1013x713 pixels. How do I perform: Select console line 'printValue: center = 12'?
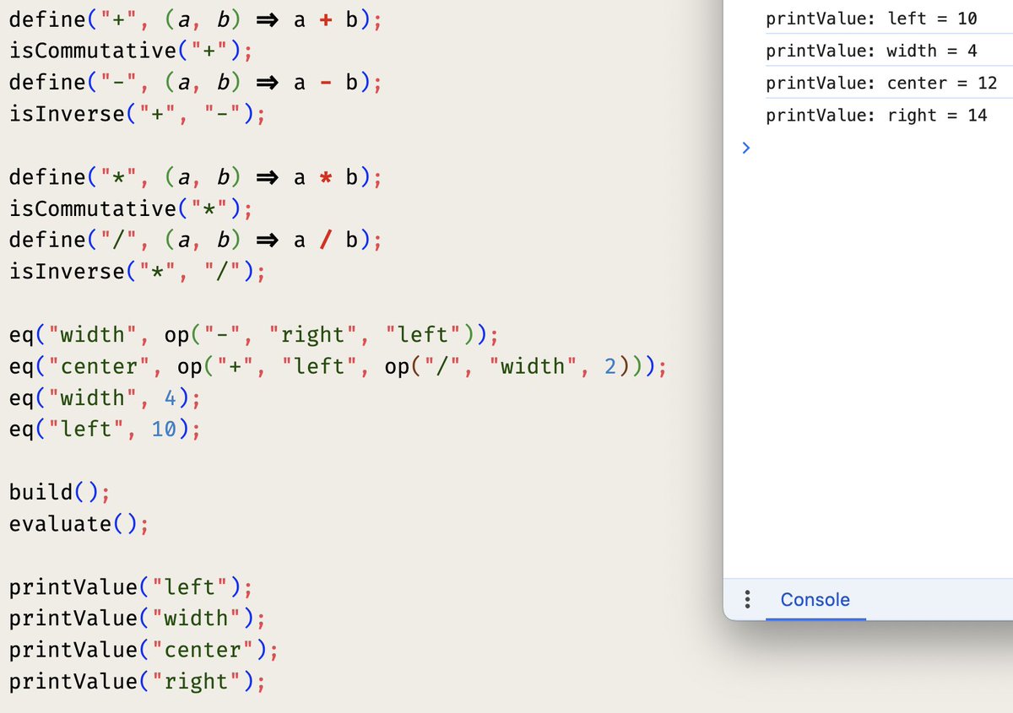(x=881, y=83)
